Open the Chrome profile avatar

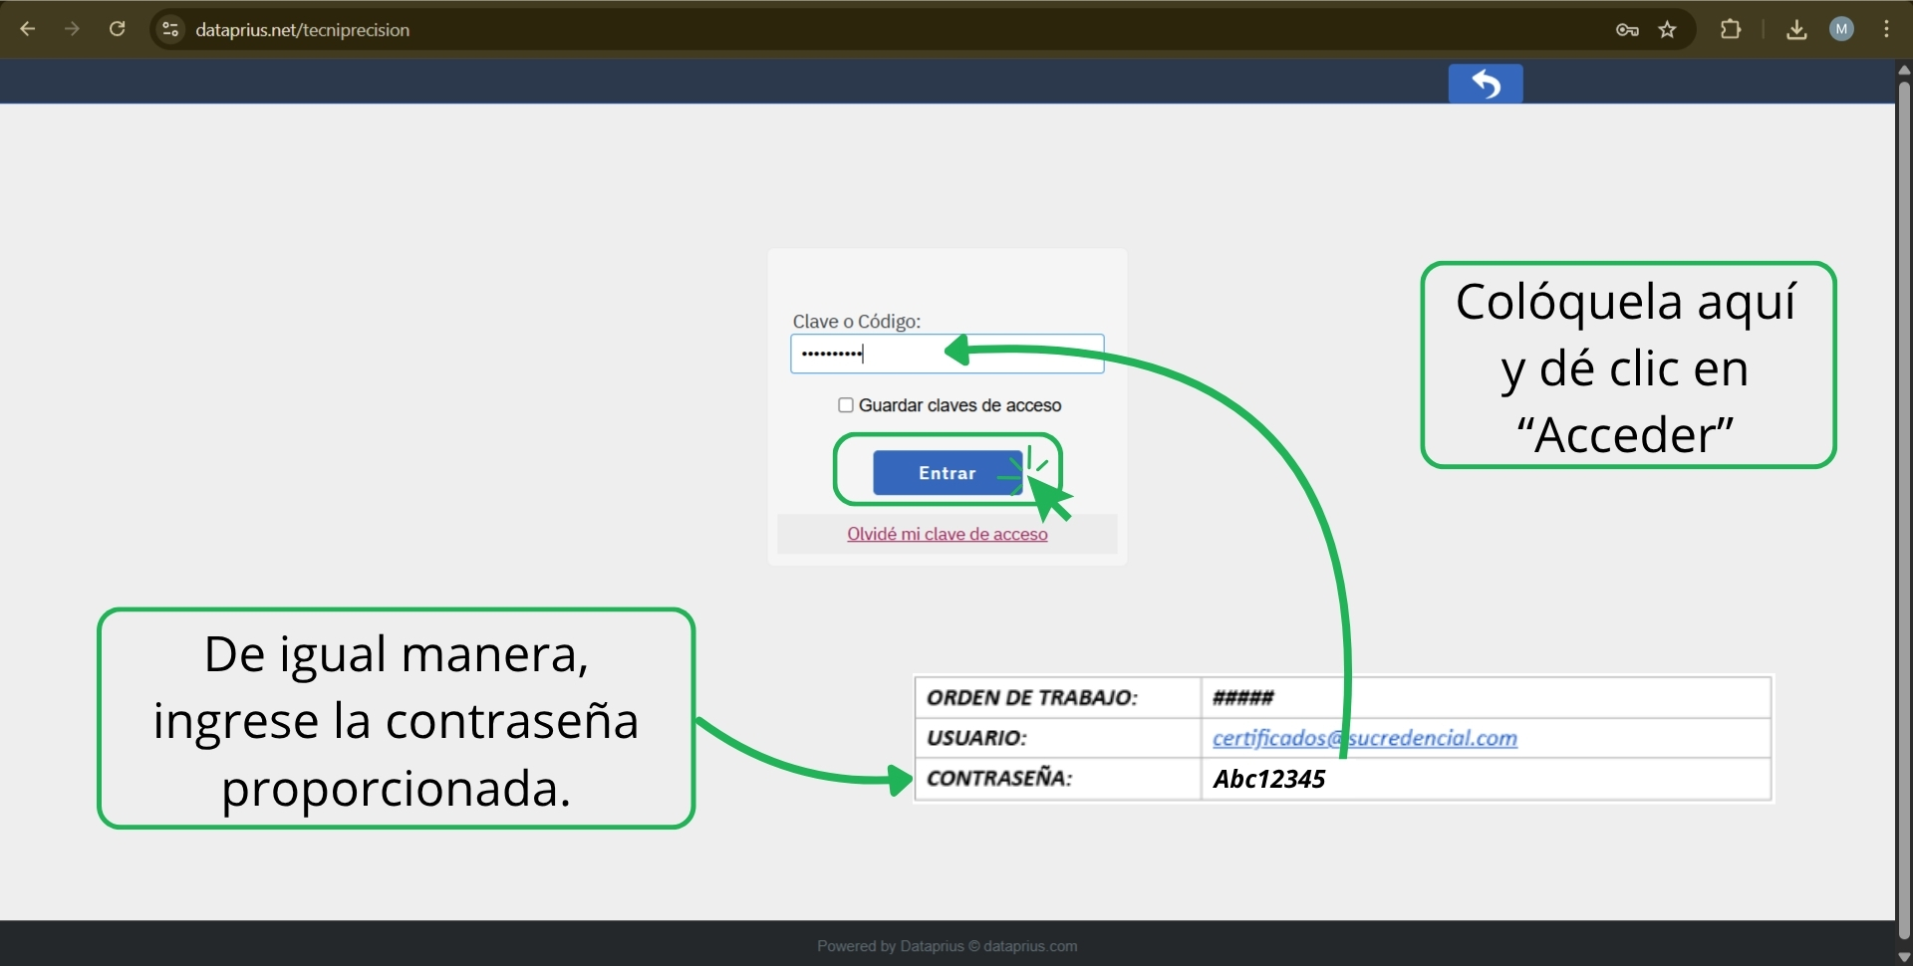(1841, 30)
